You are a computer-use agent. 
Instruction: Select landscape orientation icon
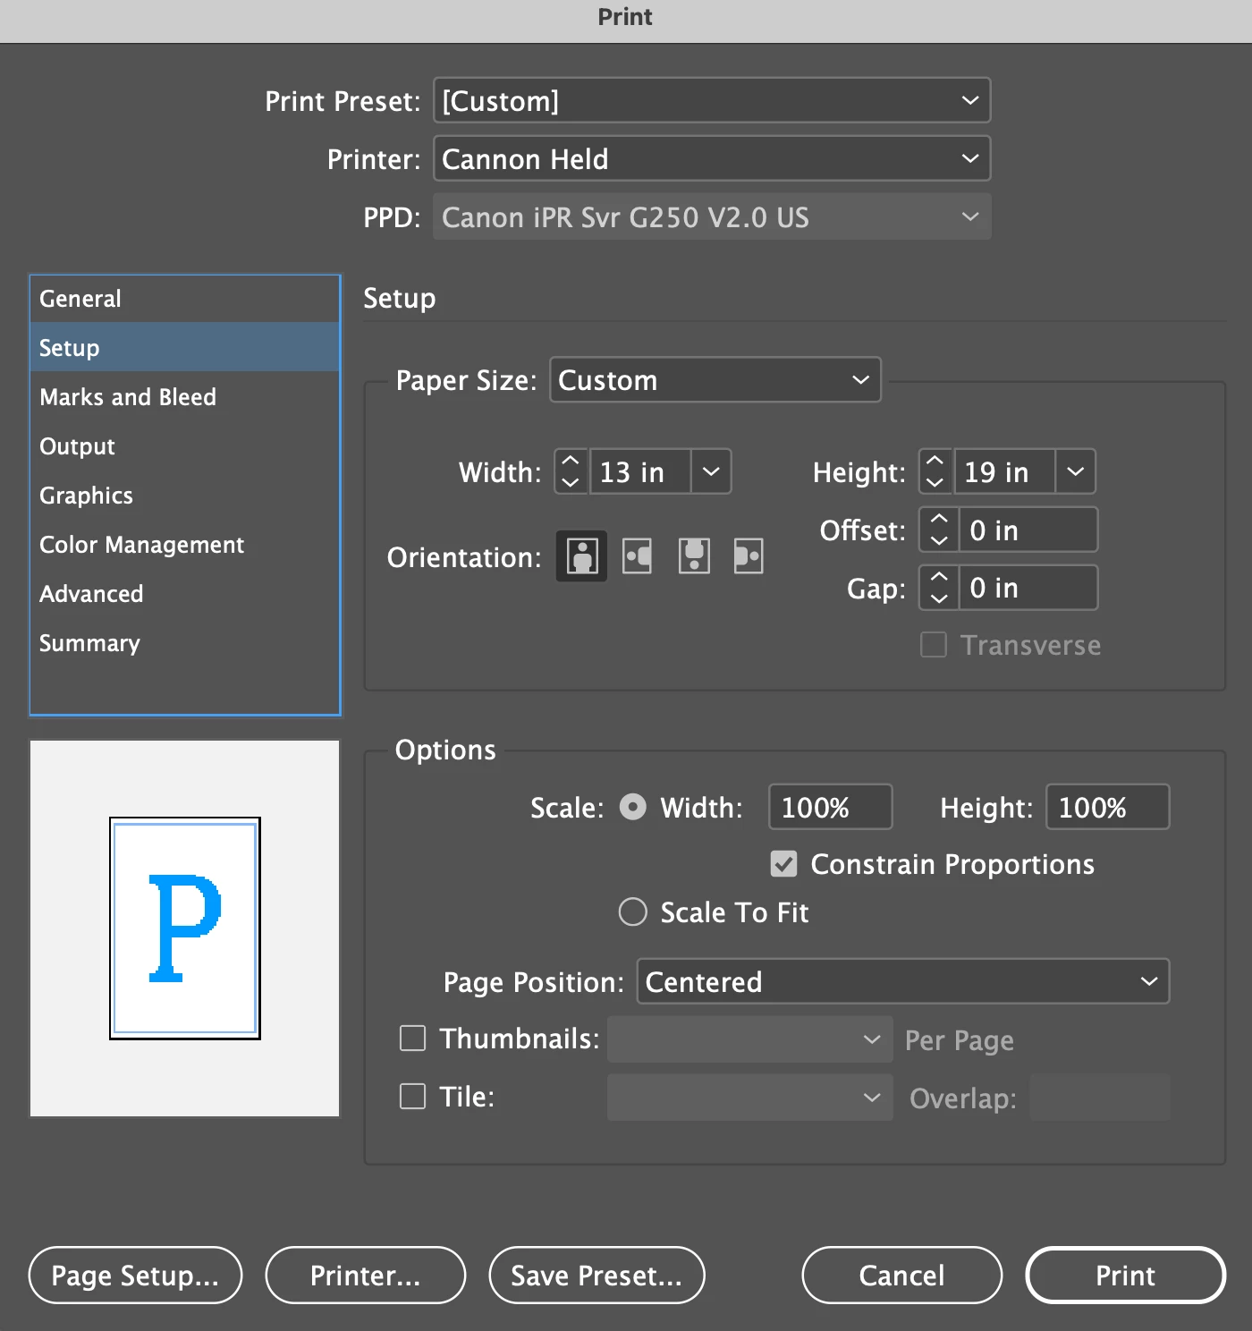click(637, 556)
